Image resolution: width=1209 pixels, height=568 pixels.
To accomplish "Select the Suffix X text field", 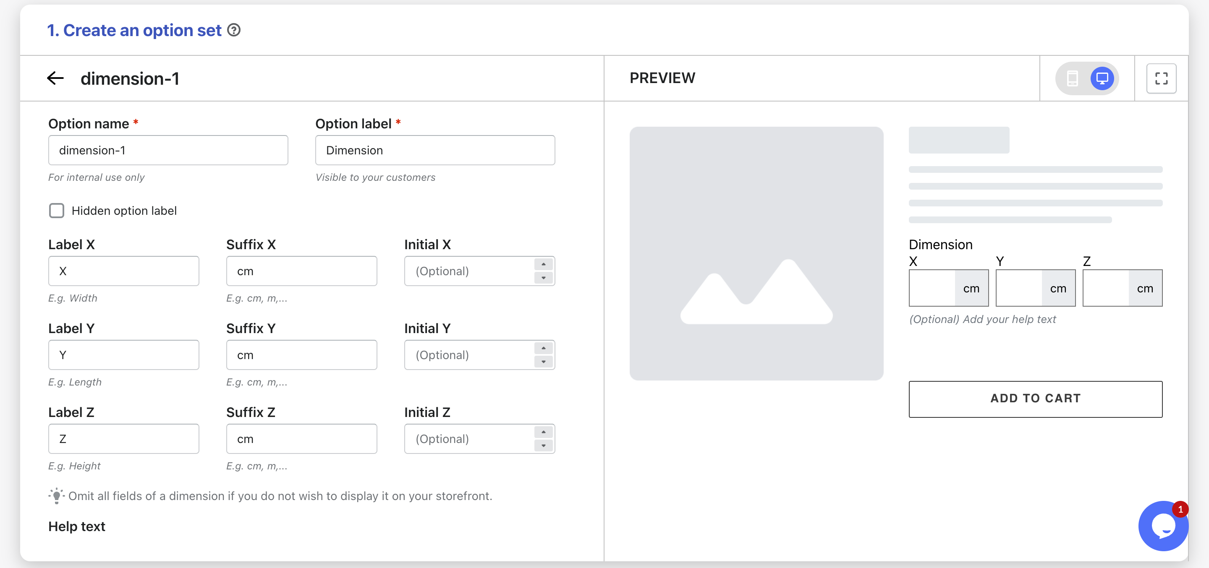I will (301, 271).
